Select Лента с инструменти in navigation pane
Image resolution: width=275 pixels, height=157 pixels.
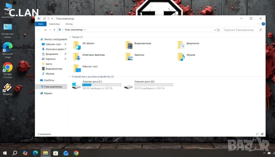[53, 39]
